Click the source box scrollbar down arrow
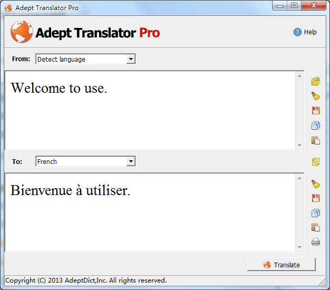This screenshot has width=330, height=290. pyautogui.click(x=300, y=146)
